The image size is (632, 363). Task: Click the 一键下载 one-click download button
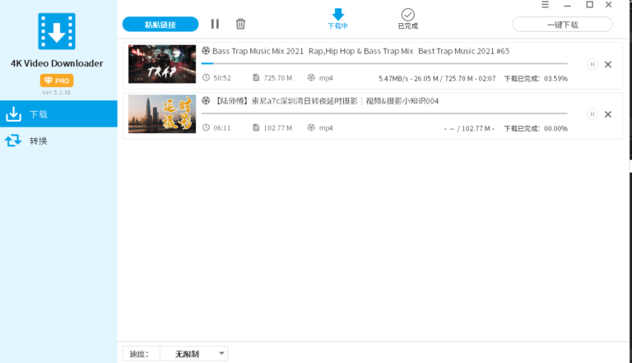click(x=562, y=25)
